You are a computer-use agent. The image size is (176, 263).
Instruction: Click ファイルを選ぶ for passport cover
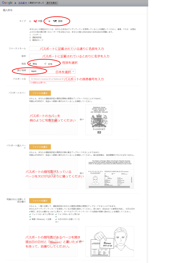tap(40, 93)
